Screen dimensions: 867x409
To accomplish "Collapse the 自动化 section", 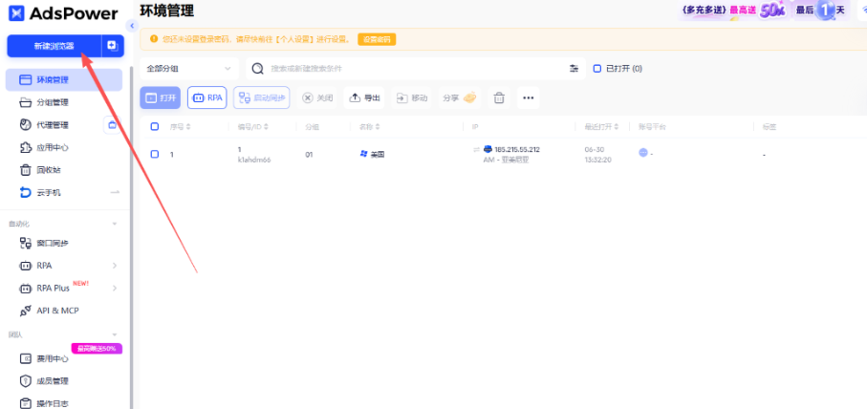I will pyautogui.click(x=115, y=224).
